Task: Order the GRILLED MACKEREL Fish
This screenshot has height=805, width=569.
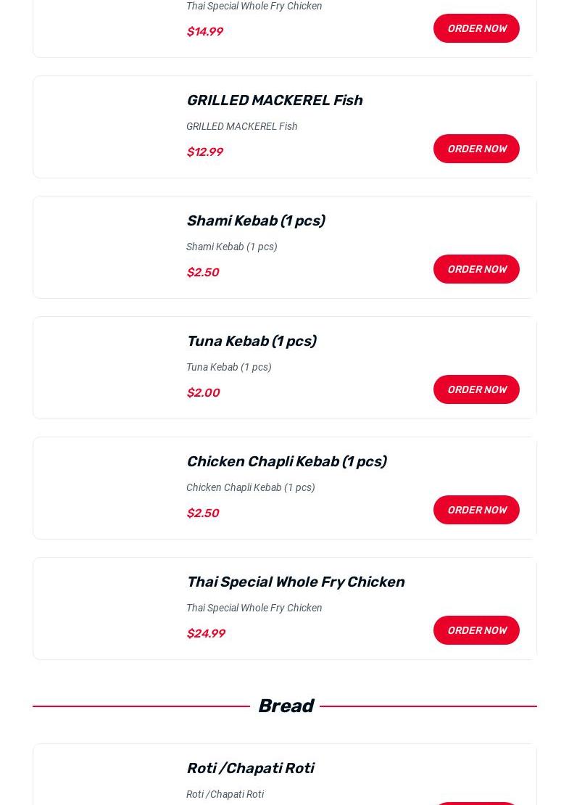Action: (476, 149)
